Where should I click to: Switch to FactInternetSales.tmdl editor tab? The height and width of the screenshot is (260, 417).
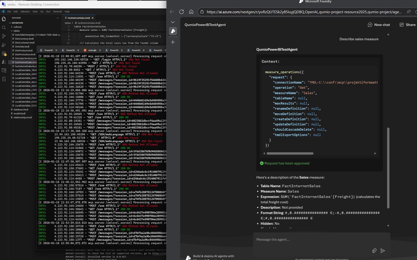pyautogui.click(x=79, y=18)
